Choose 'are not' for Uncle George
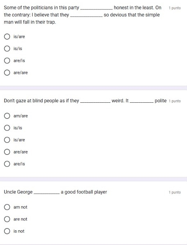This screenshot has width=187, height=245. [7, 219]
